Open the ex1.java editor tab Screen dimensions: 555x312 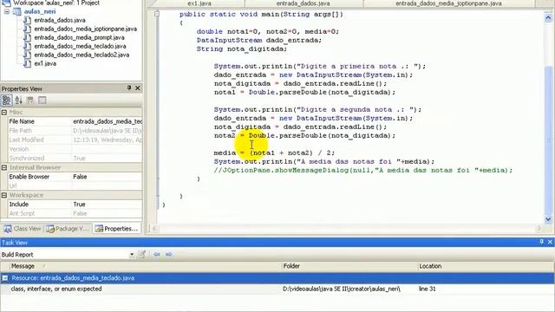(x=199, y=3)
